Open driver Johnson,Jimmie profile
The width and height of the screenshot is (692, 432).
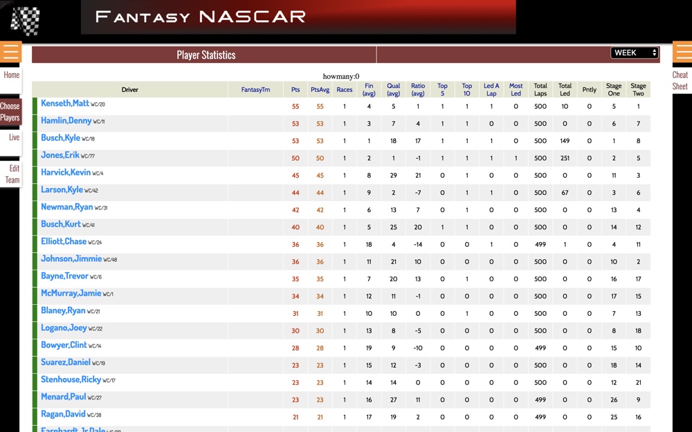71,259
